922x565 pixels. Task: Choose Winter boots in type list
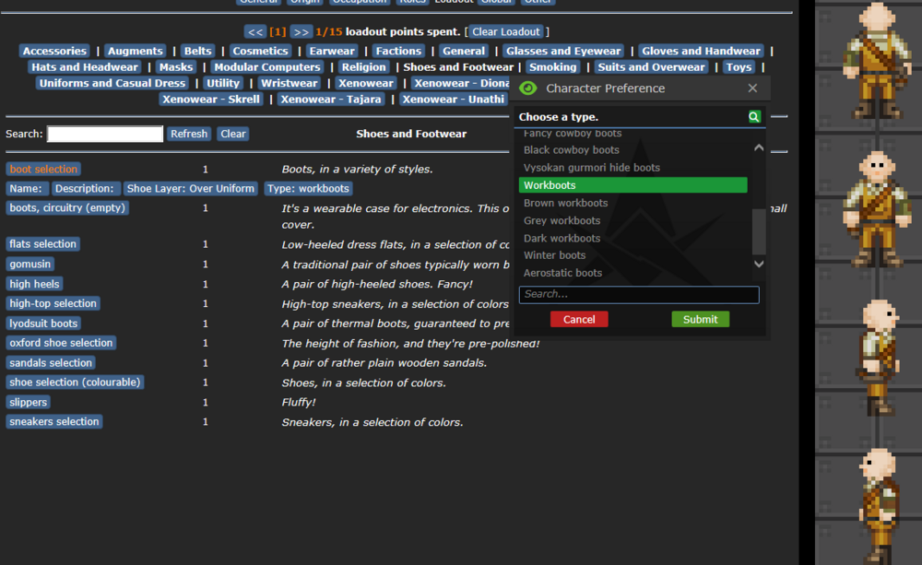tap(554, 255)
